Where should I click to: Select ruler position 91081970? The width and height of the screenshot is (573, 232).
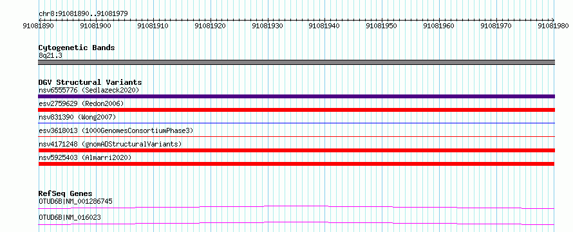496,26
